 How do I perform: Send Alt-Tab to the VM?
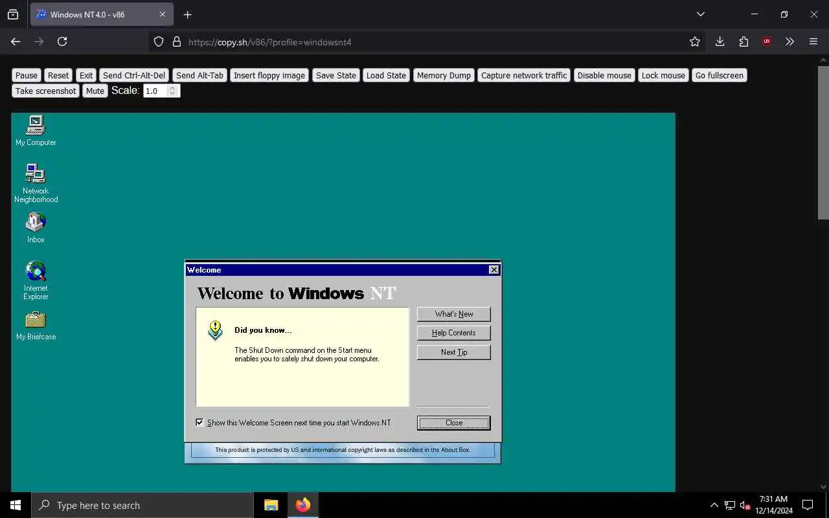[199, 75]
